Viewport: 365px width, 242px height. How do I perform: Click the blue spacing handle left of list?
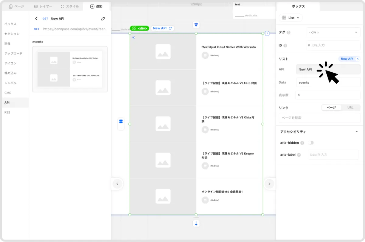[x=121, y=124]
